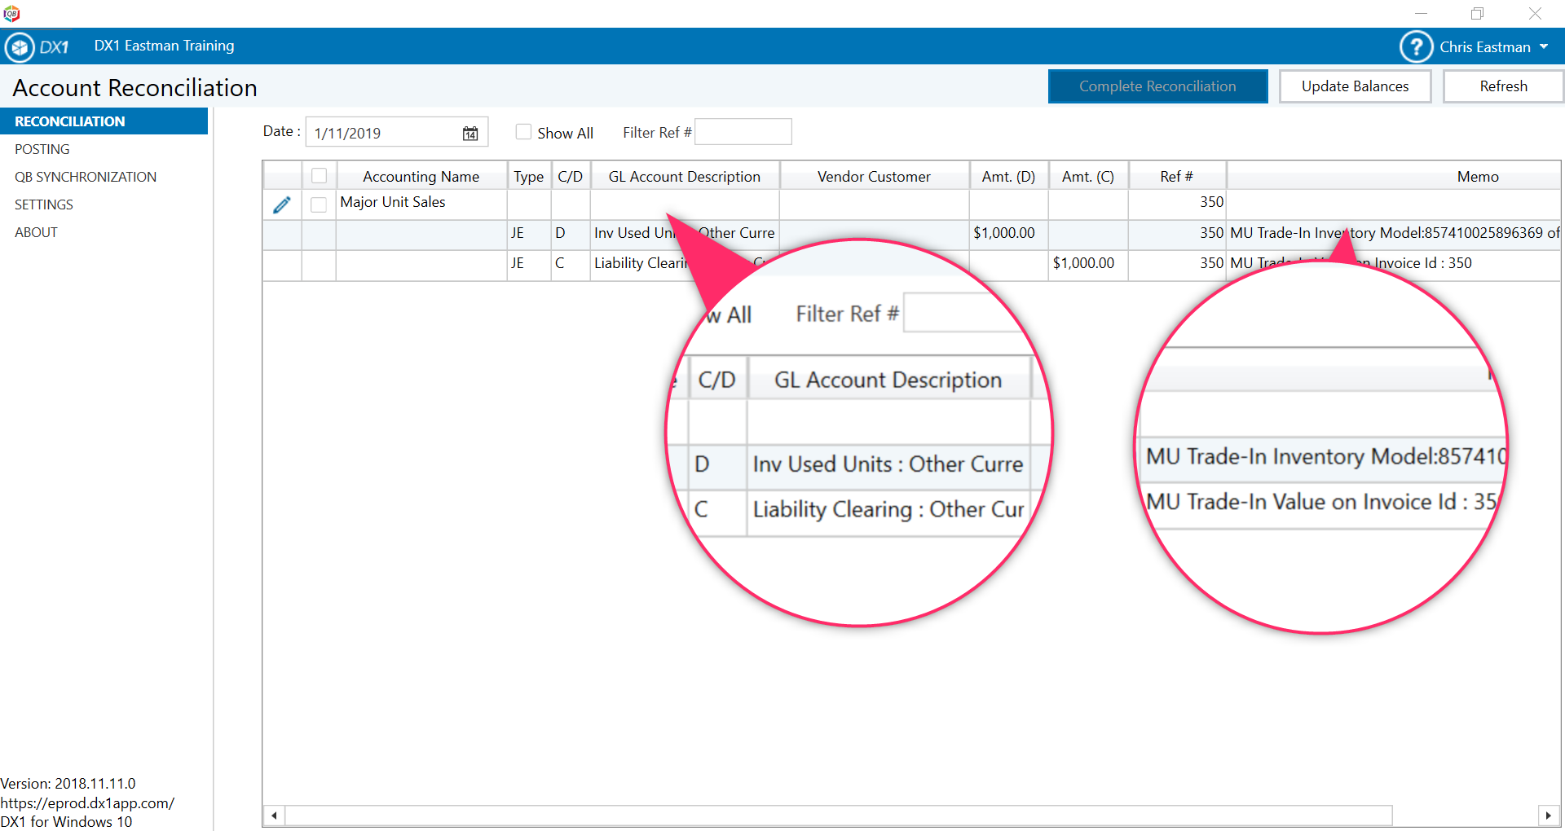This screenshot has width=1565, height=831.
Task: Refresh the reconciliation list
Action: pyautogui.click(x=1503, y=86)
